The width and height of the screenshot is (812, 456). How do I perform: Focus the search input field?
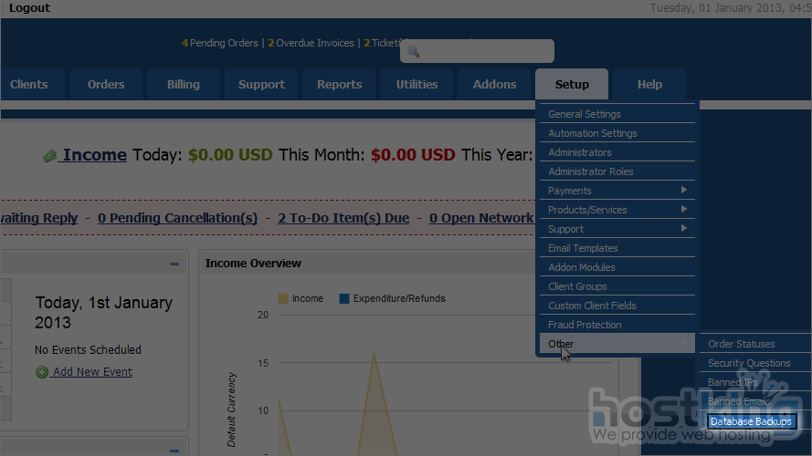coord(484,52)
